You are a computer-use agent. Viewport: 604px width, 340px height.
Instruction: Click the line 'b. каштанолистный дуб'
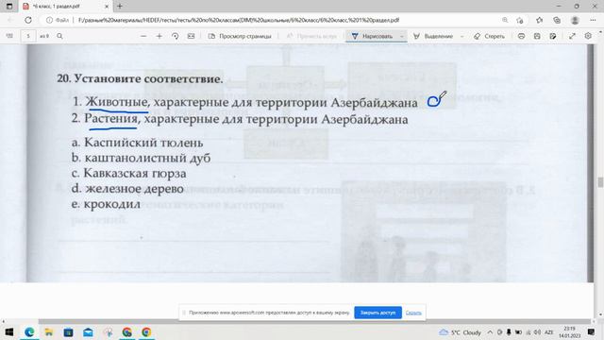(141, 158)
